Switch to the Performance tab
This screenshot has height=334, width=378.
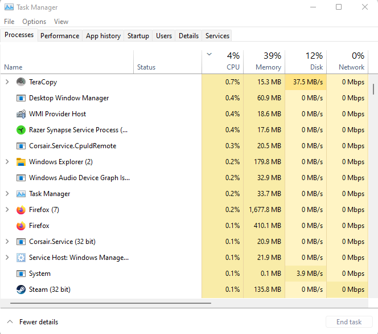point(60,36)
